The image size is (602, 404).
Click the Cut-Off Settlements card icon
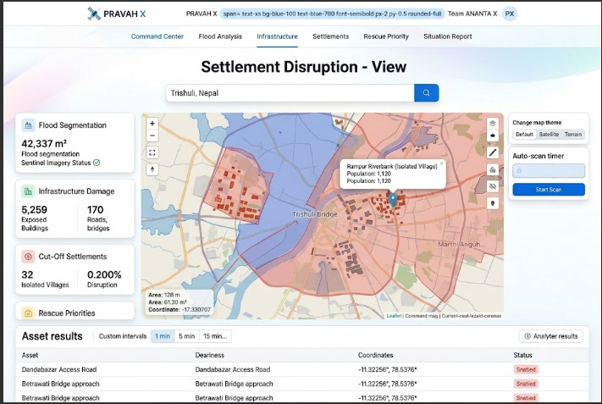tap(28, 257)
